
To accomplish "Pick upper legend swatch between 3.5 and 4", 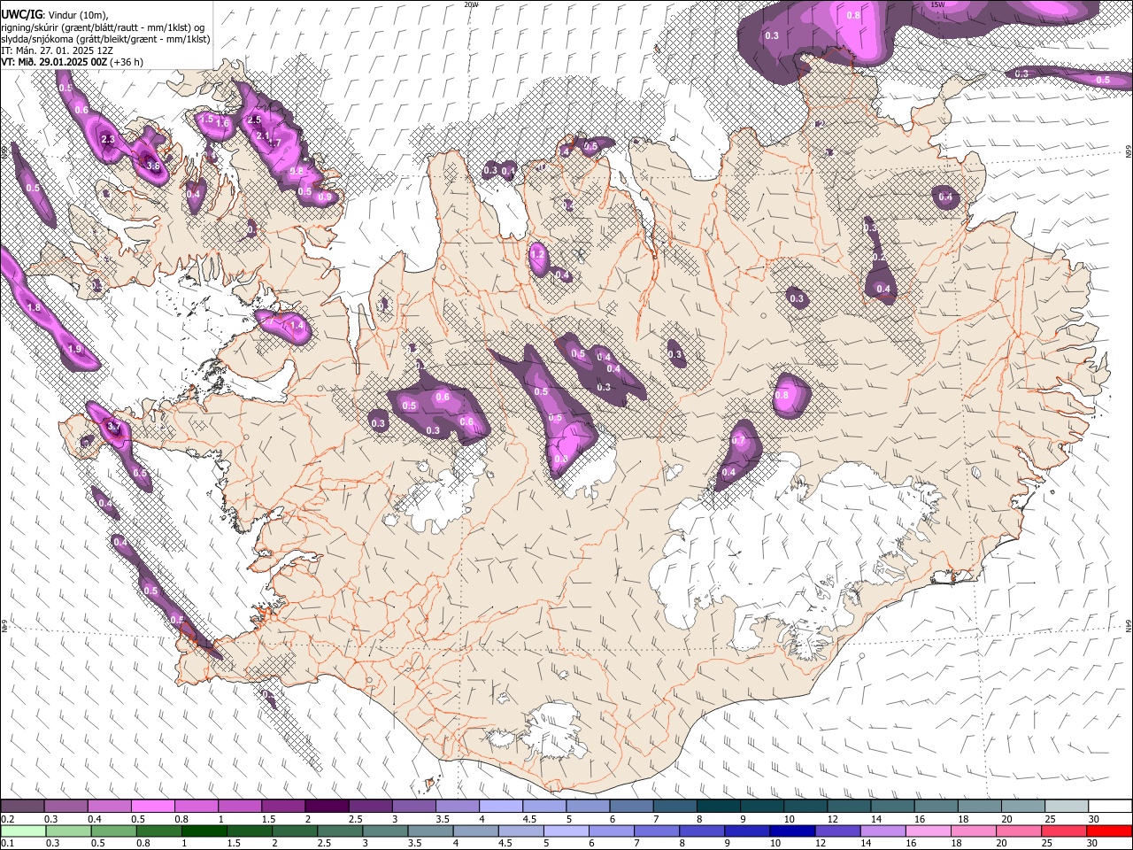I will coord(457,807).
